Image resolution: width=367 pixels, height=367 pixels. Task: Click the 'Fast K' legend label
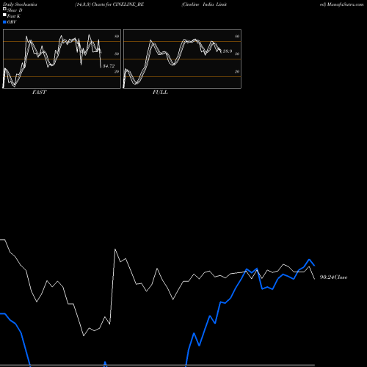point(14,16)
